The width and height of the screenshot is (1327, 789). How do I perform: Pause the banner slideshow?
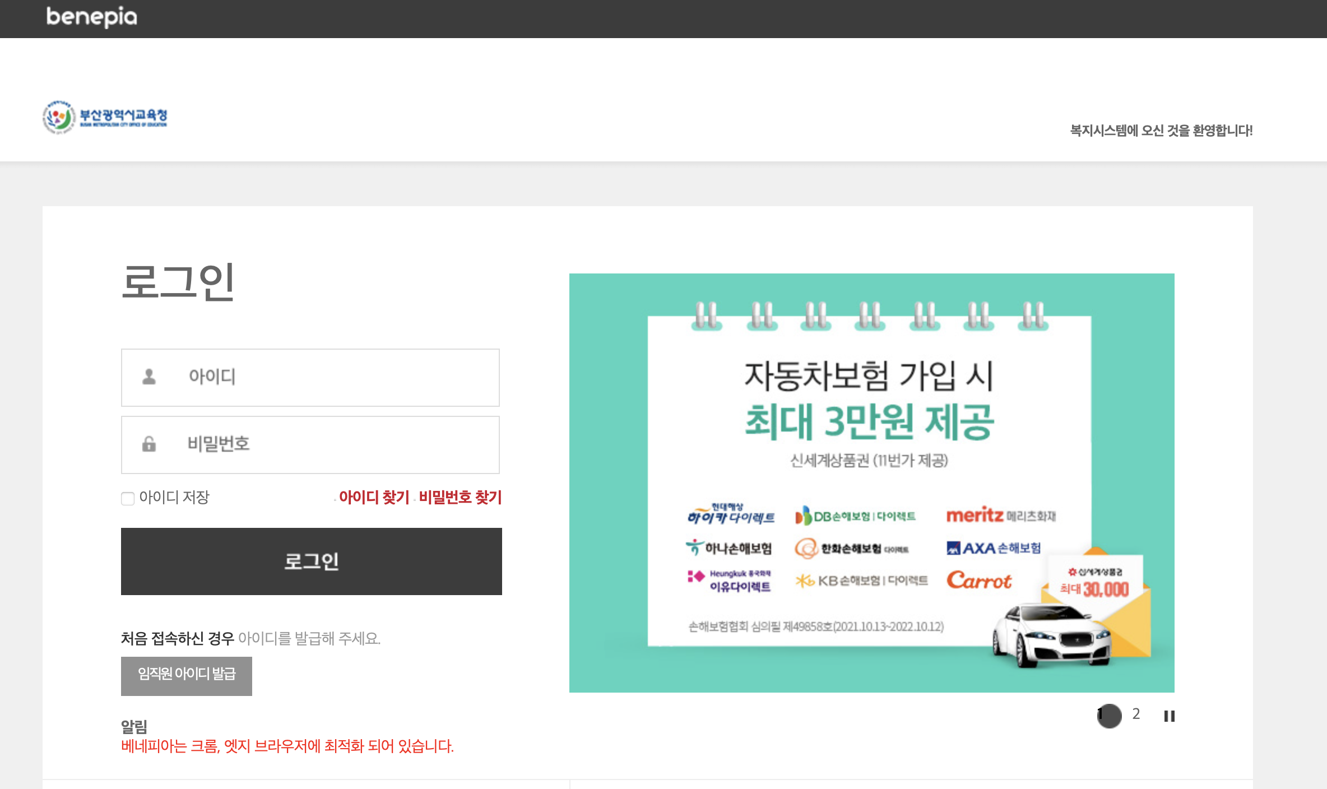(x=1169, y=716)
